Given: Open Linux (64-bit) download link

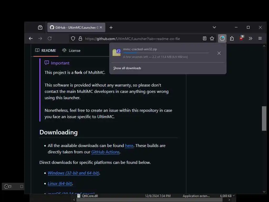Looking at the screenshot, I should [60, 183].
